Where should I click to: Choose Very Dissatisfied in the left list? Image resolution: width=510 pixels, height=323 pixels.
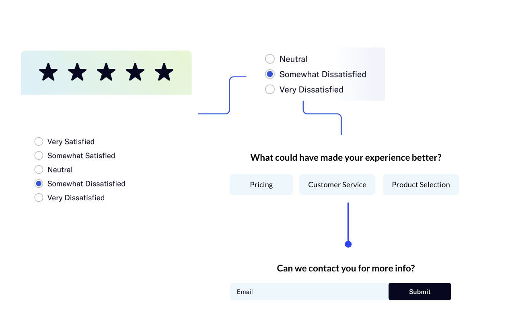[39, 198]
